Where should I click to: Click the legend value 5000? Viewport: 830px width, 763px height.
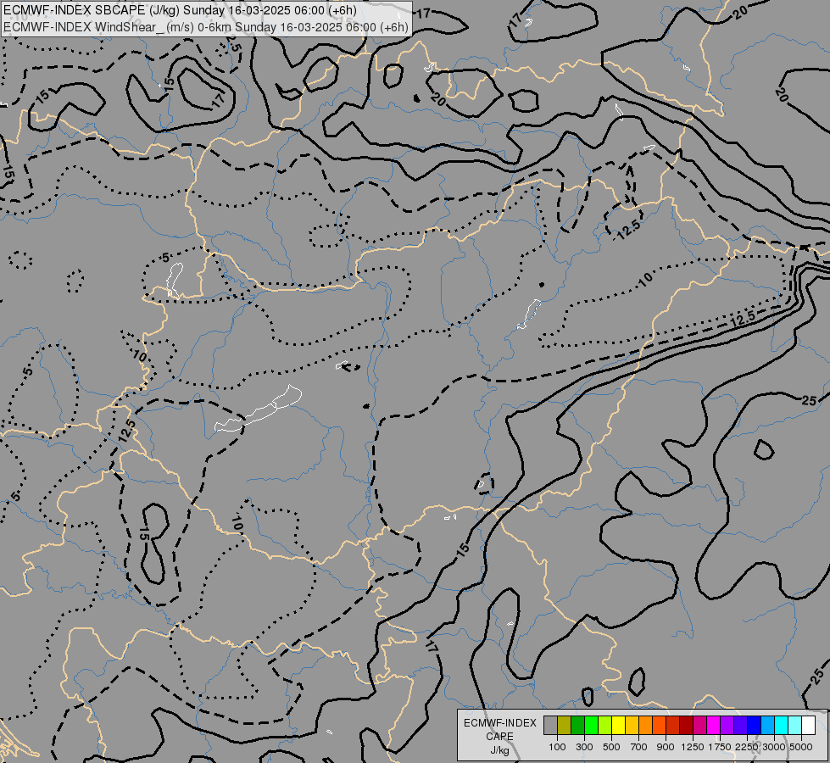tap(801, 747)
